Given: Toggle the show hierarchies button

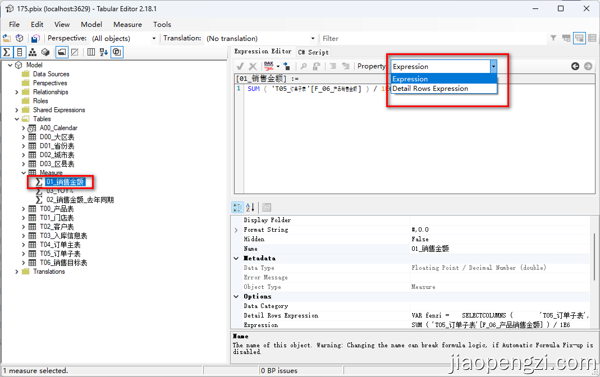Looking at the screenshot, I should [x=33, y=52].
